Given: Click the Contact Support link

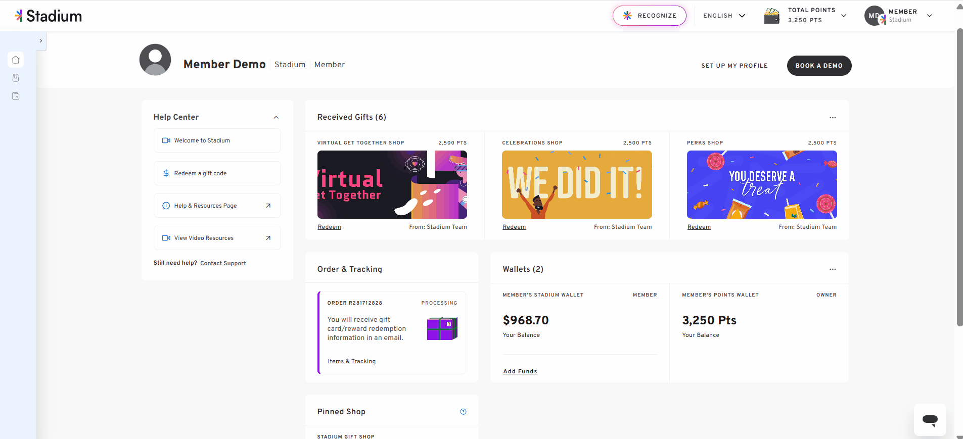Looking at the screenshot, I should (x=223, y=263).
